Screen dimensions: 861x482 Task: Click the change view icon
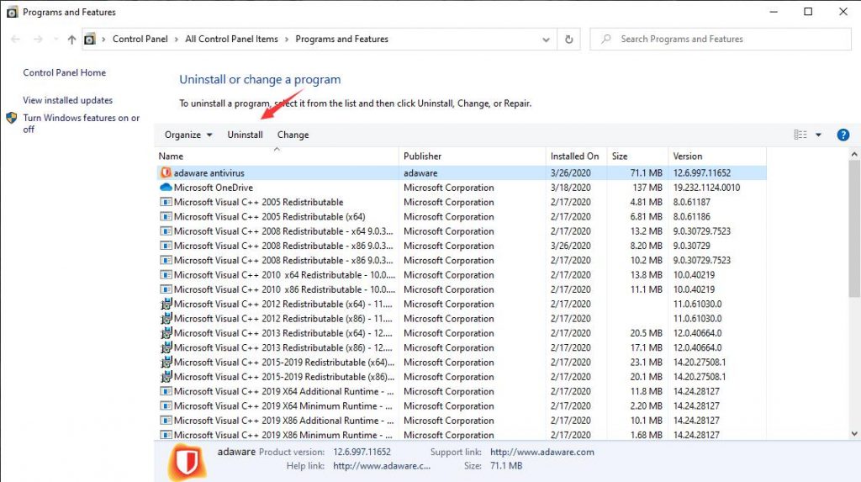(800, 135)
